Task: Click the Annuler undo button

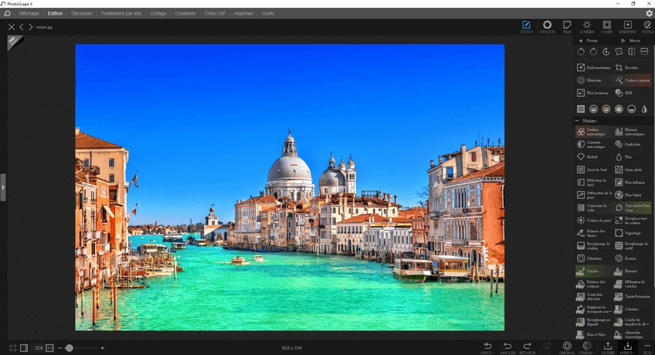Action: (507, 348)
